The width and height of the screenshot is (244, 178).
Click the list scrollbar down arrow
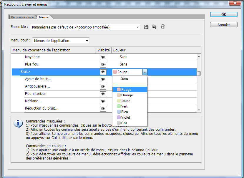199,110
